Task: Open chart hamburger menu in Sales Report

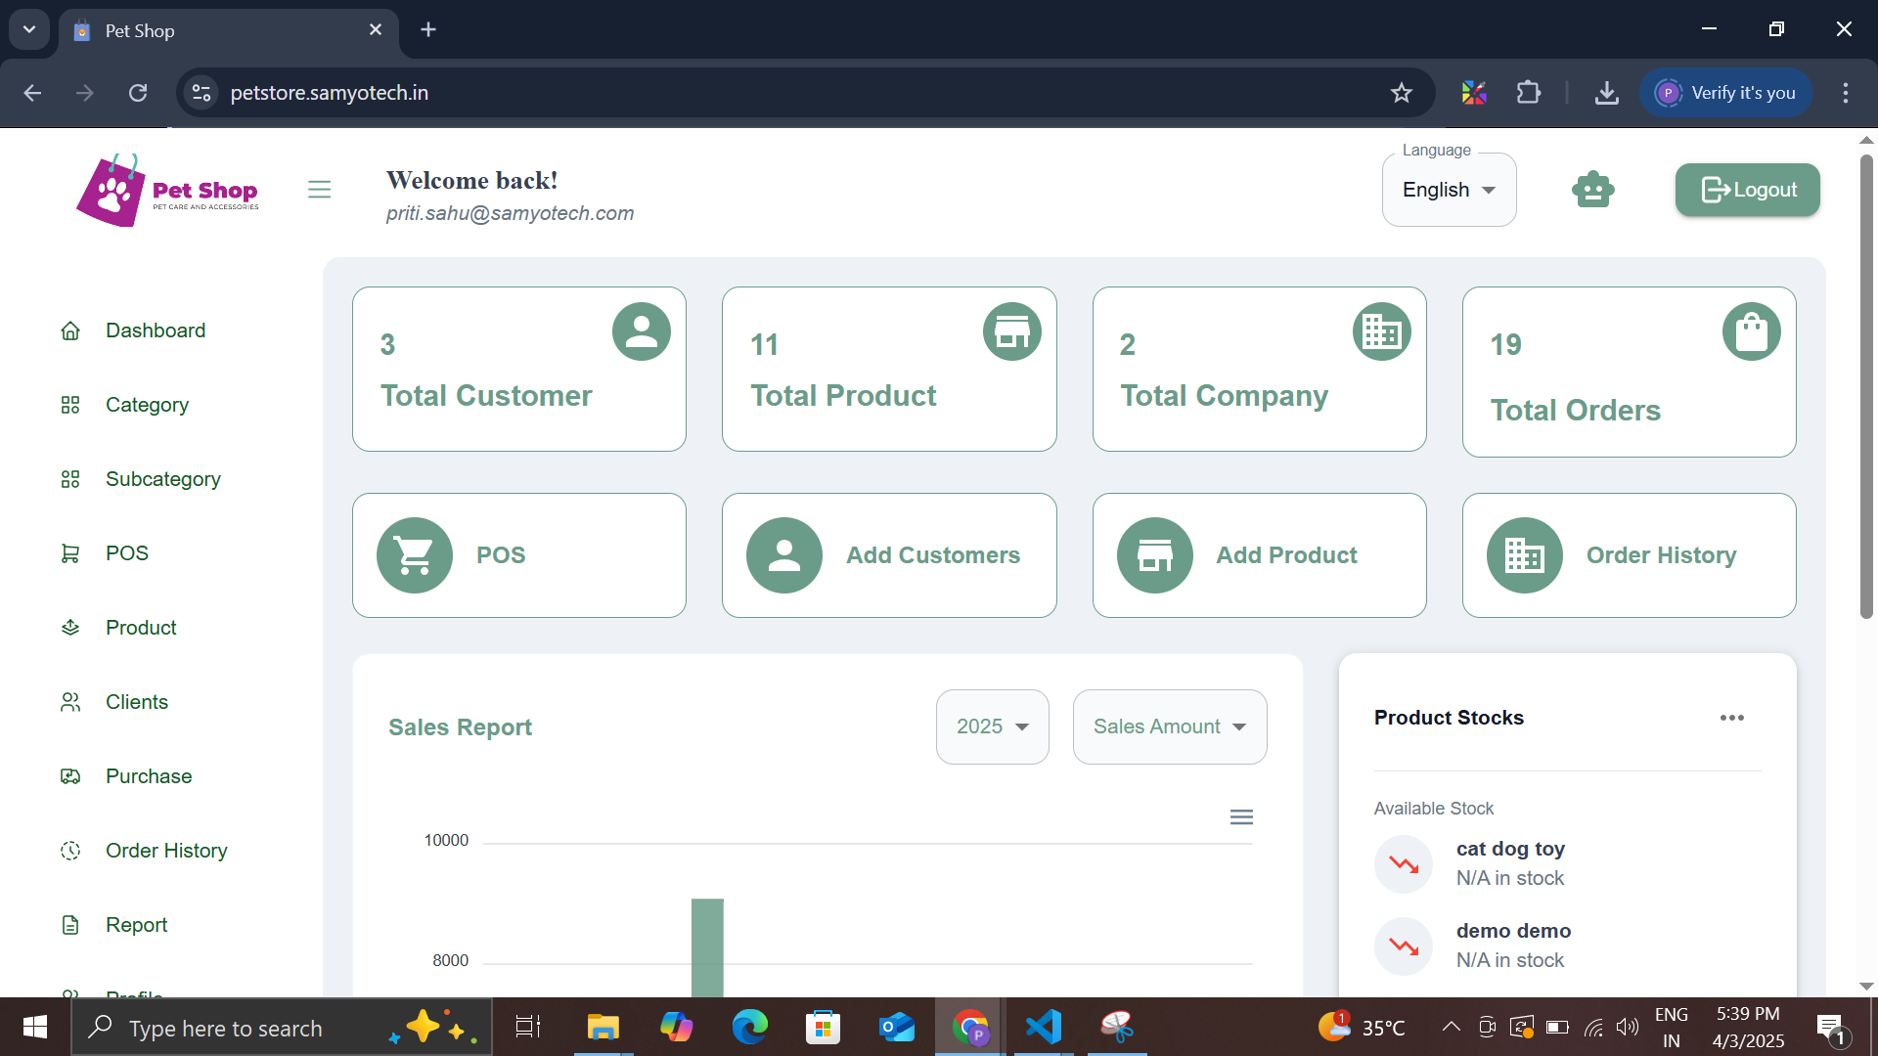Action: pos(1241,817)
